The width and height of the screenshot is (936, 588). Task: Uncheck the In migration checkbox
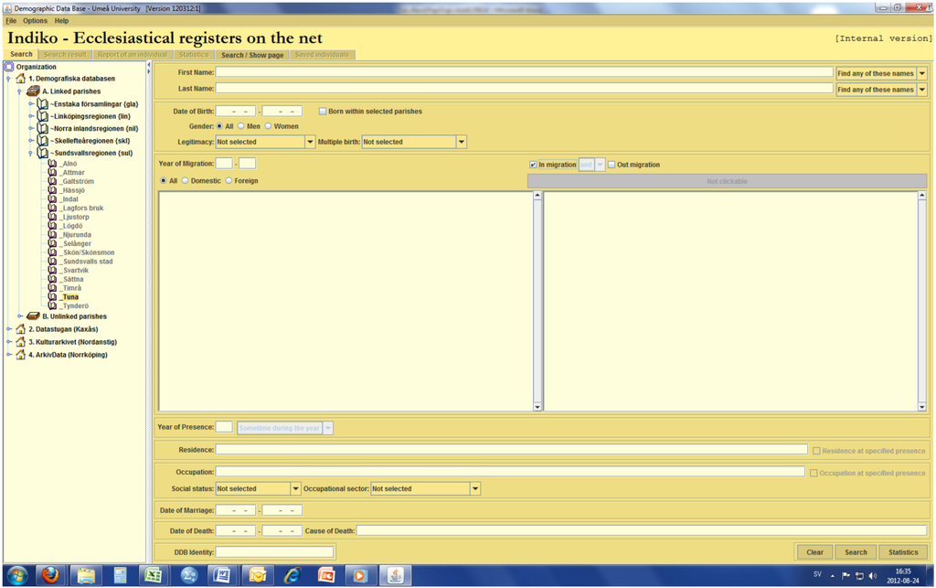(x=533, y=165)
